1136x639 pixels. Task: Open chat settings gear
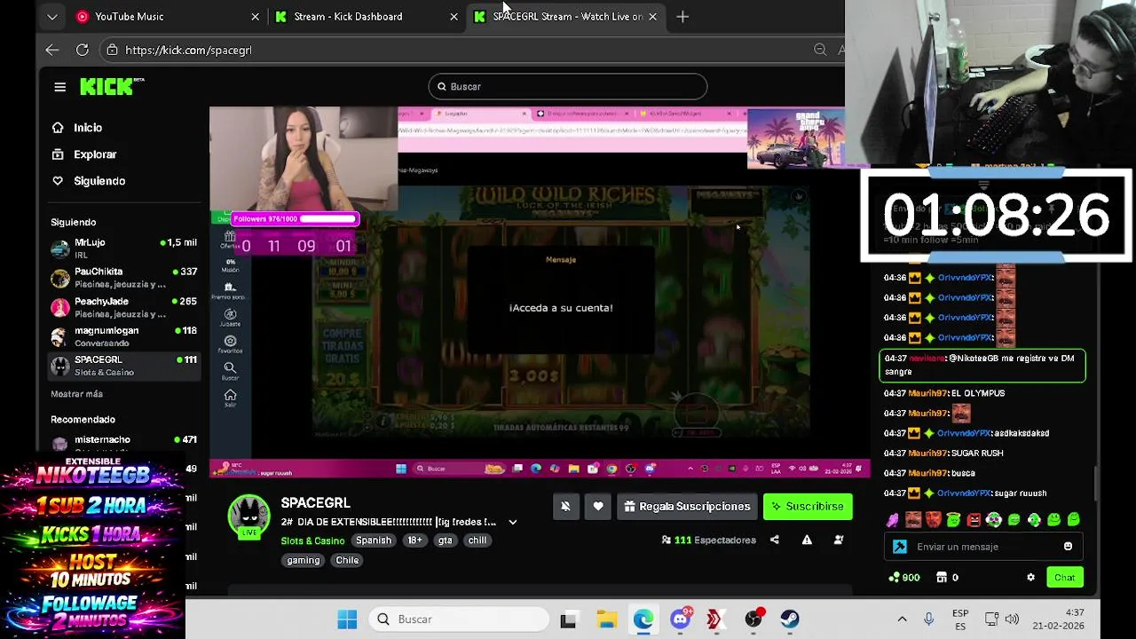pos(1030,578)
